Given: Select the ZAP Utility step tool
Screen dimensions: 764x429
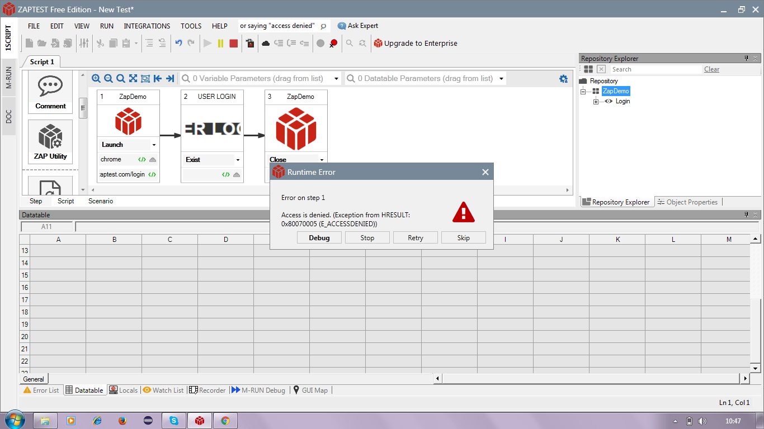Looking at the screenshot, I should (50, 142).
